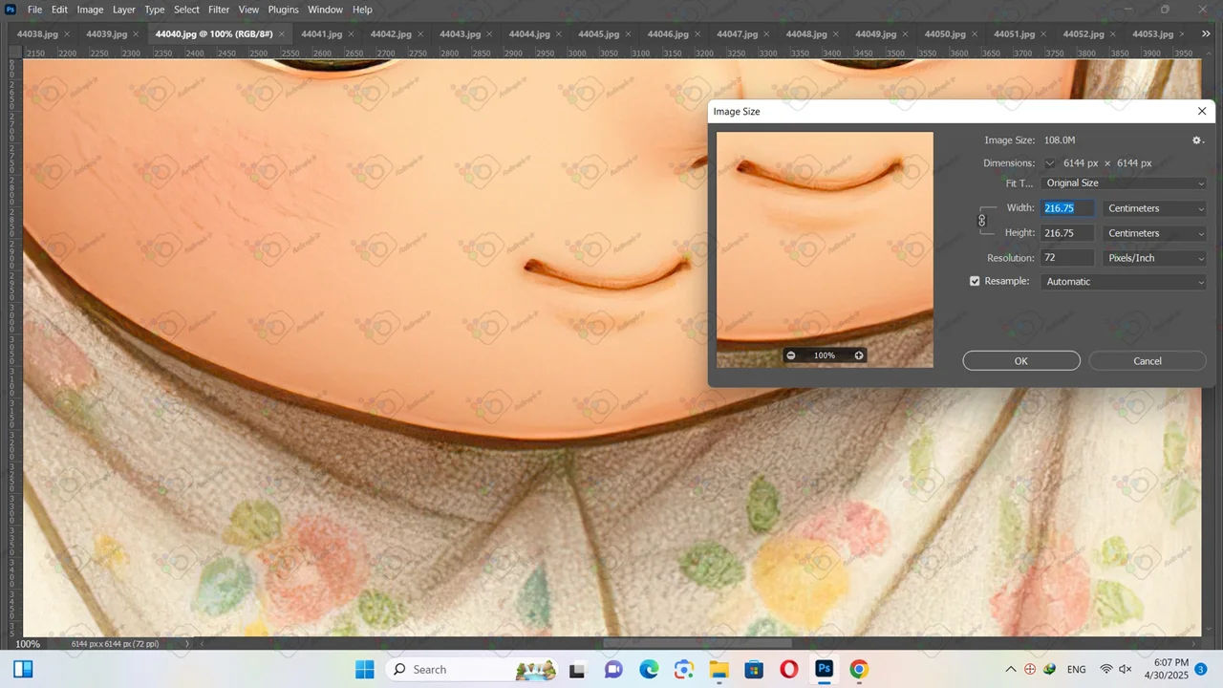The width and height of the screenshot is (1223, 688).
Task: Click the Image Size settings gear icon
Action: (1197, 140)
